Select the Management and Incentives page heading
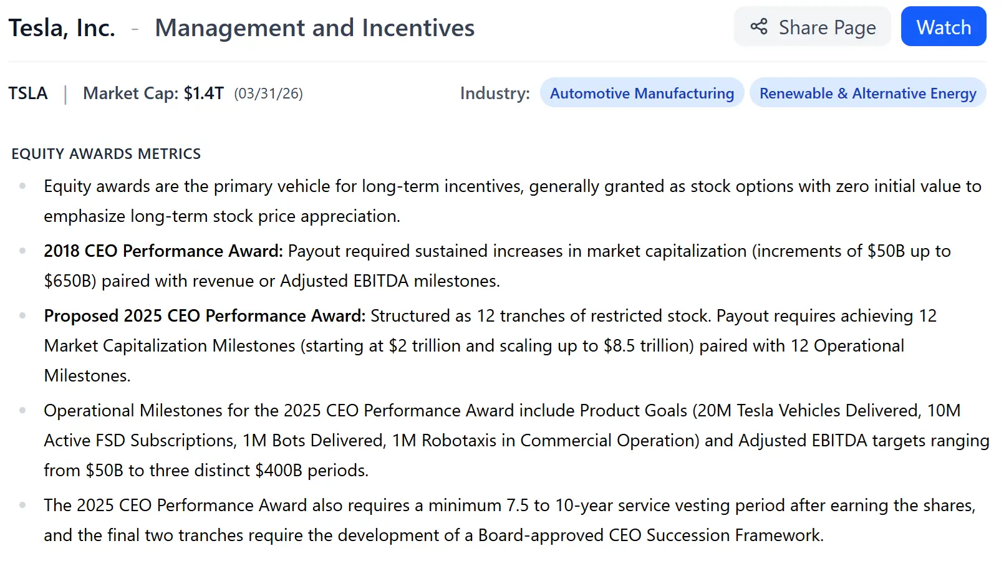Image resolution: width=1004 pixels, height=561 pixels. click(x=314, y=27)
